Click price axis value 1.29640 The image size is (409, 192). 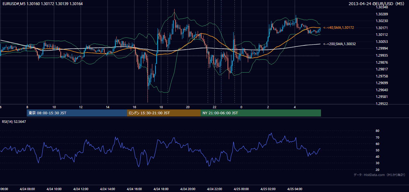click(382, 90)
